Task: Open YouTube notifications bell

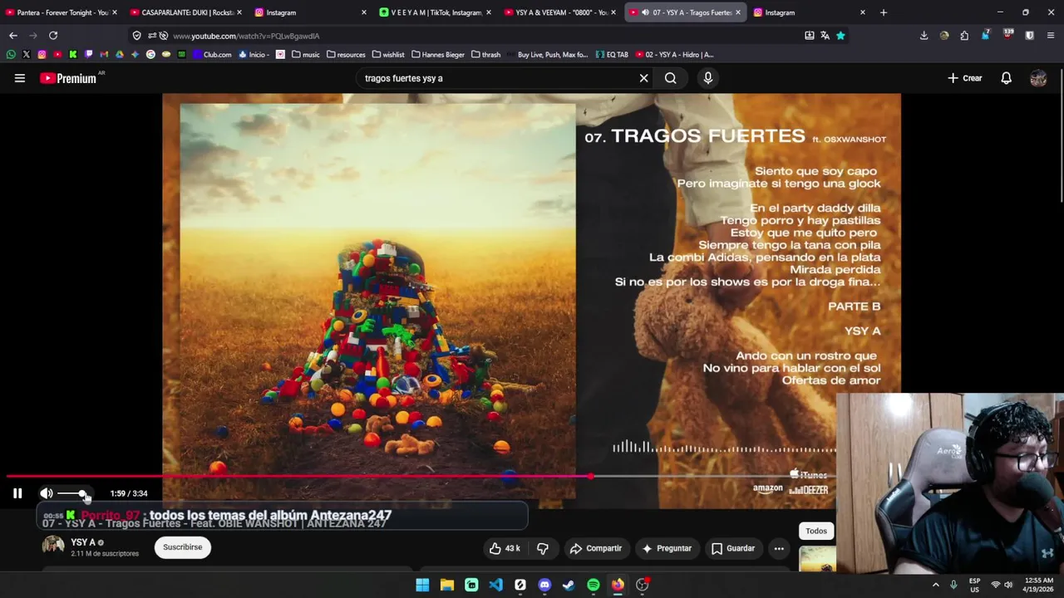Action: 1006,78
